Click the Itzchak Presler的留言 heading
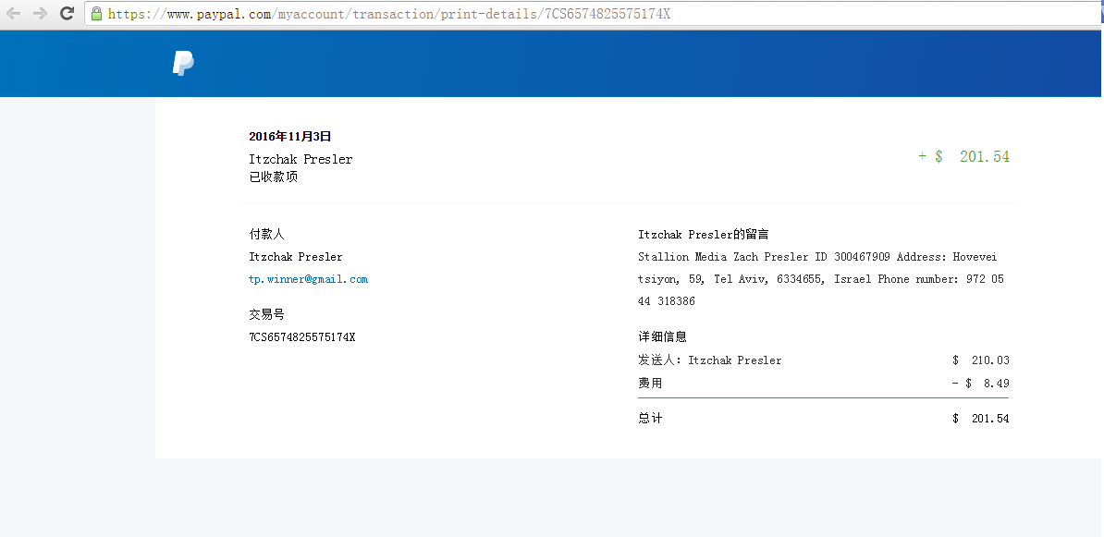 click(x=704, y=235)
